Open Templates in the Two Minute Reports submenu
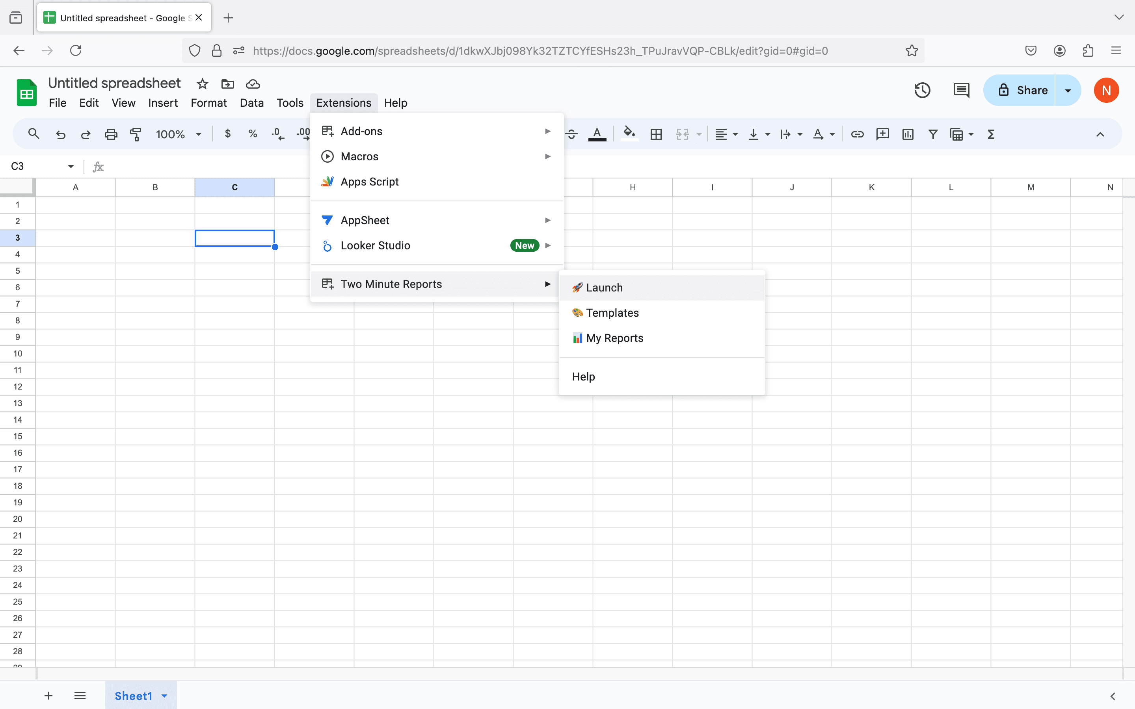1135x709 pixels. pyautogui.click(x=612, y=313)
